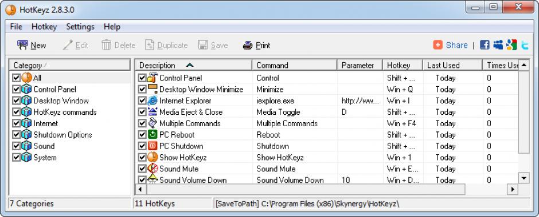Select the 'Media Toggle' command cell

pyautogui.click(x=295, y=112)
